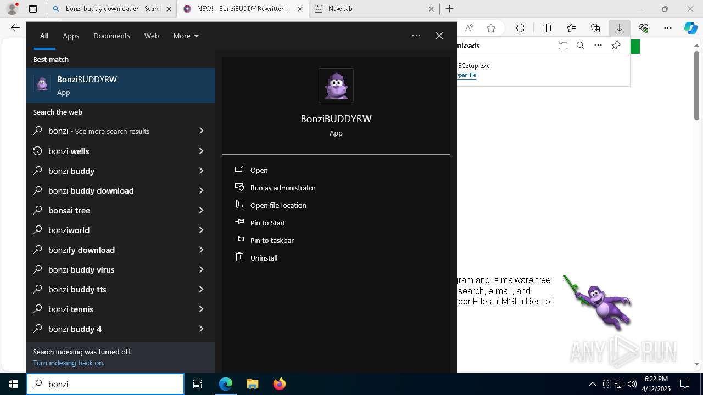Choose Pin to Start

click(x=267, y=223)
